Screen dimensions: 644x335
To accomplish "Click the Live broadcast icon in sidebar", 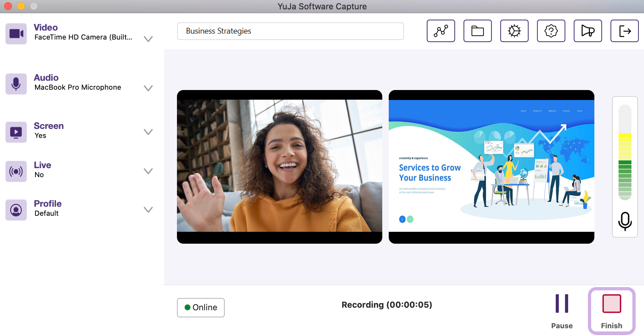I will click(16, 171).
